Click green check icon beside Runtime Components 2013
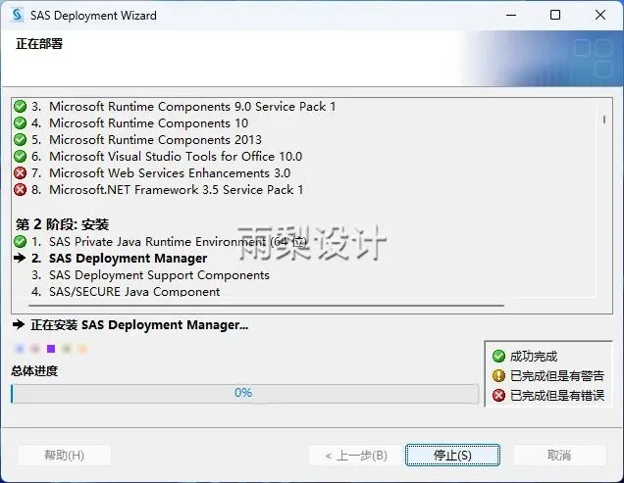Image resolution: width=624 pixels, height=483 pixels. [x=20, y=140]
